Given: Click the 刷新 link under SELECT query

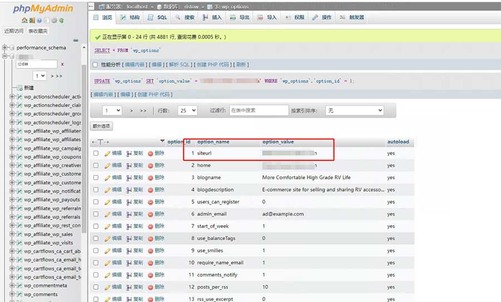Looking at the screenshot, I should point(241,65).
